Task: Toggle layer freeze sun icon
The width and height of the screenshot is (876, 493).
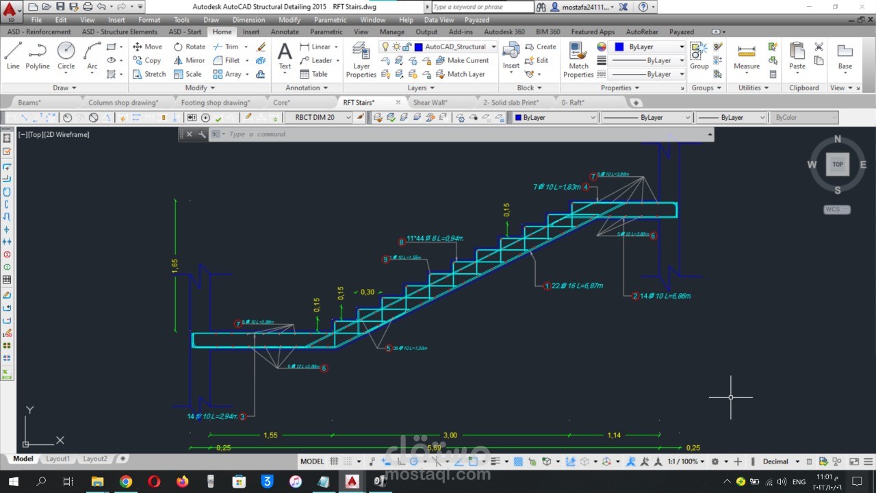Action: (x=396, y=47)
